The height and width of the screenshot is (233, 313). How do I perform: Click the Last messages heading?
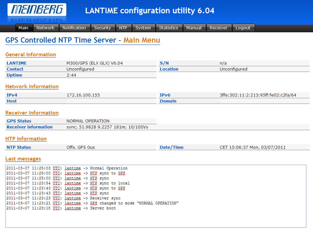(23, 159)
